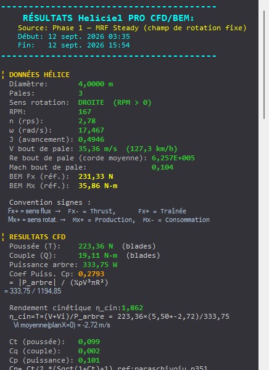
Task: Click the Source Phase 1 MRF Steady line
Action: (132, 28)
